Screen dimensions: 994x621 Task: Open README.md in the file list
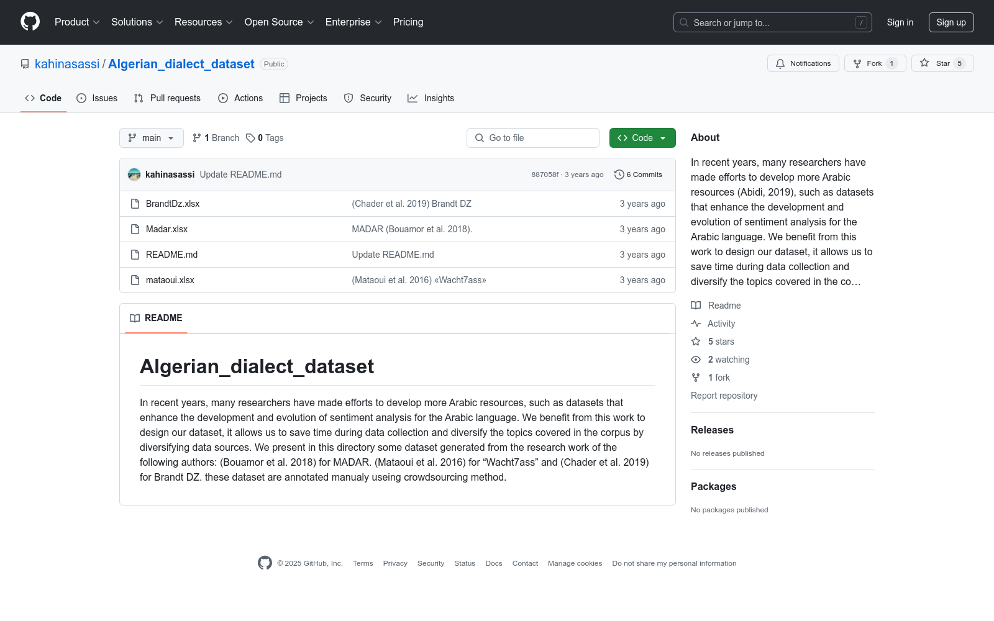click(x=171, y=255)
